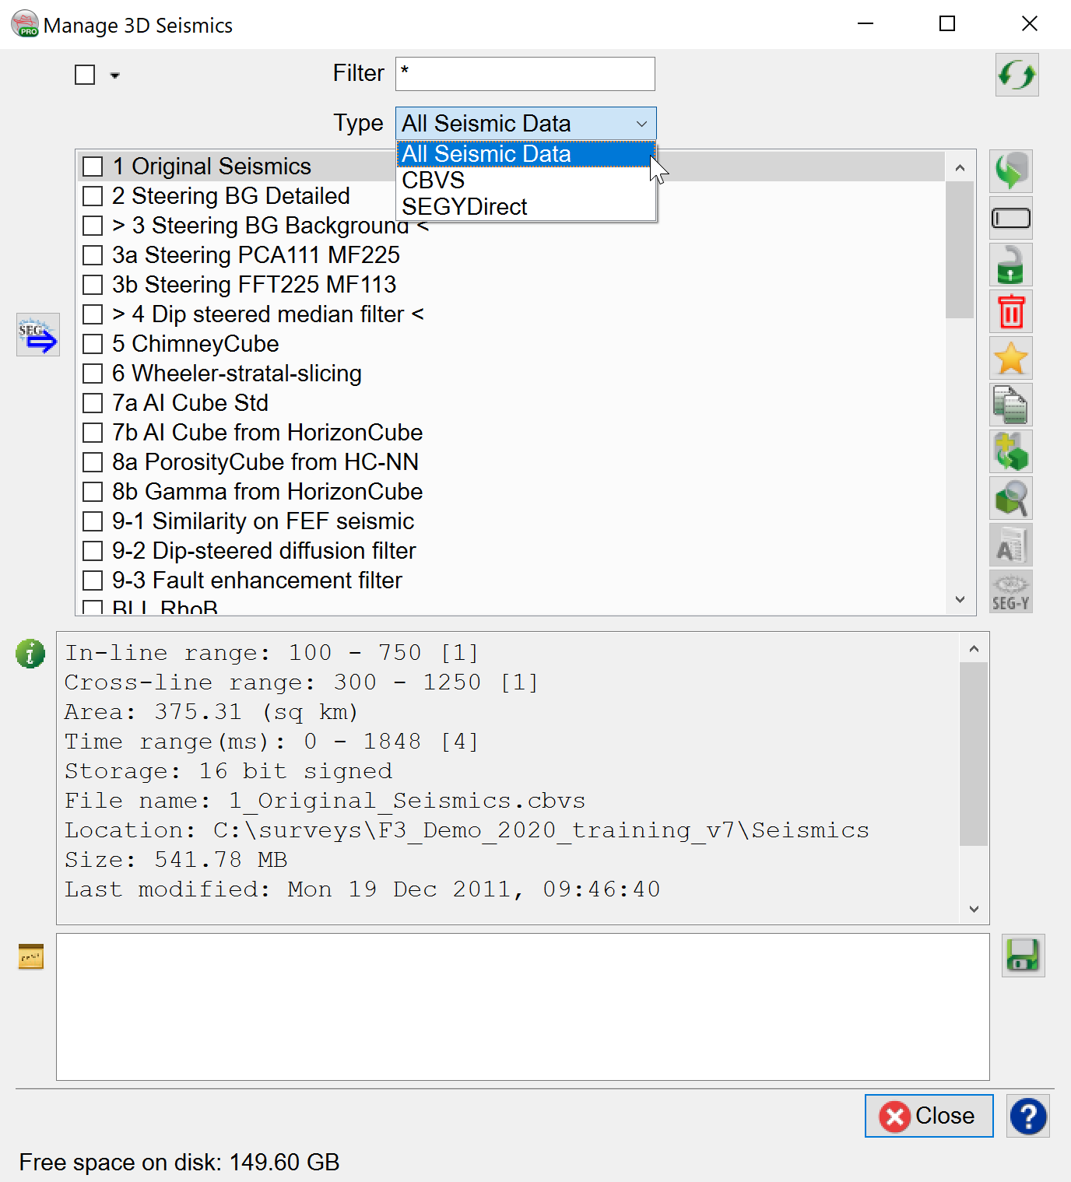Enable checkbox for 9-3 Fault enhancement filter

click(x=93, y=580)
